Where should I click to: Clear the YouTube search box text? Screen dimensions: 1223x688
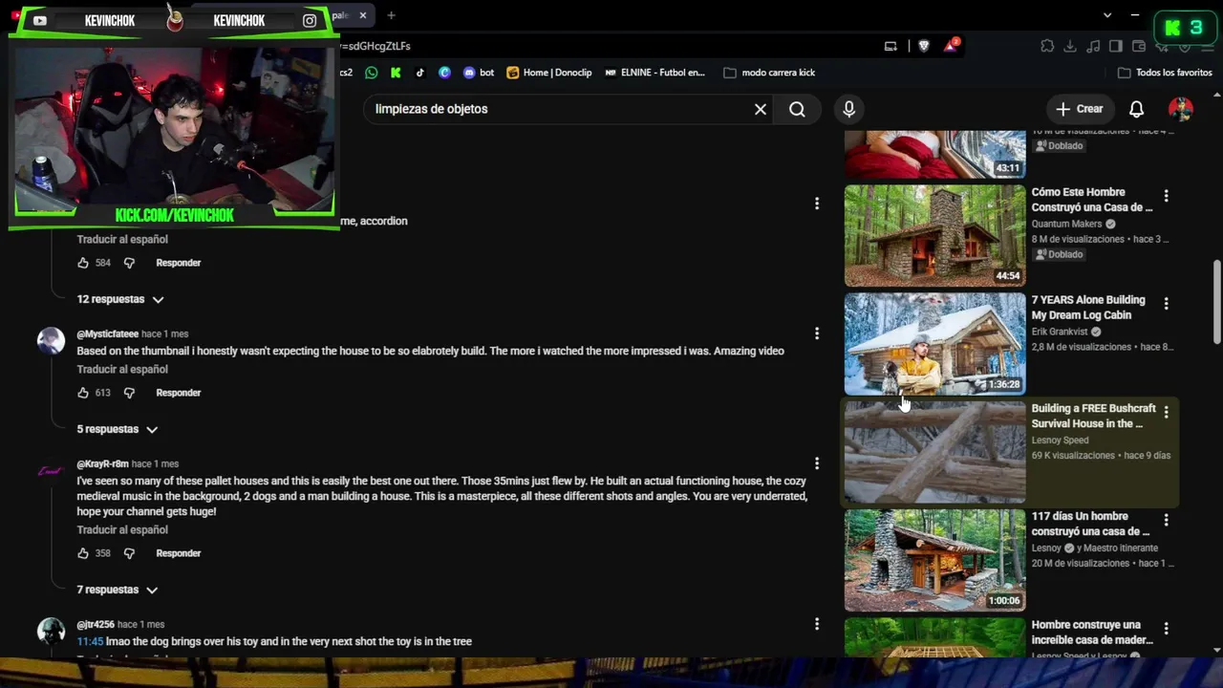click(x=761, y=109)
